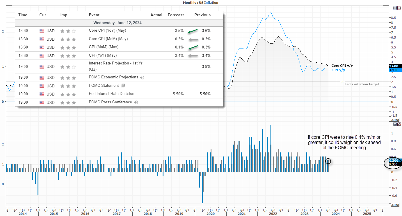The height and width of the screenshot is (216, 402).
Task: Click the Imp. column header
Action: coord(64,15)
